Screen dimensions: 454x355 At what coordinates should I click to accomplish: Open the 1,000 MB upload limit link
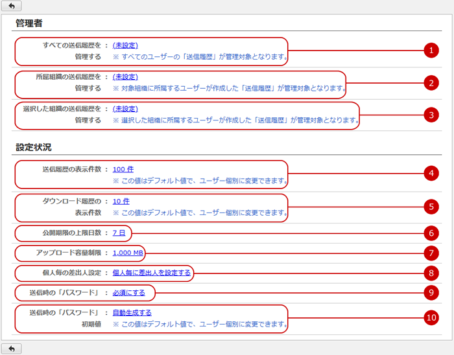pos(128,253)
